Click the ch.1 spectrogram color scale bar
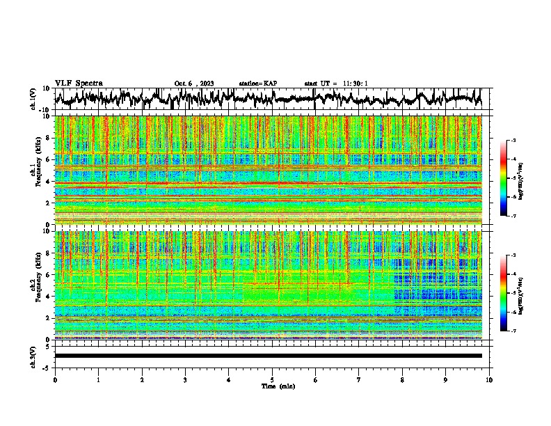This screenshot has height=426, width=551. [503, 178]
